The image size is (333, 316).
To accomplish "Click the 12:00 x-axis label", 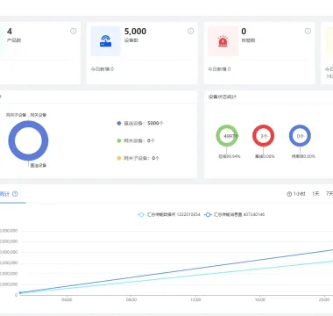I will [195, 300].
